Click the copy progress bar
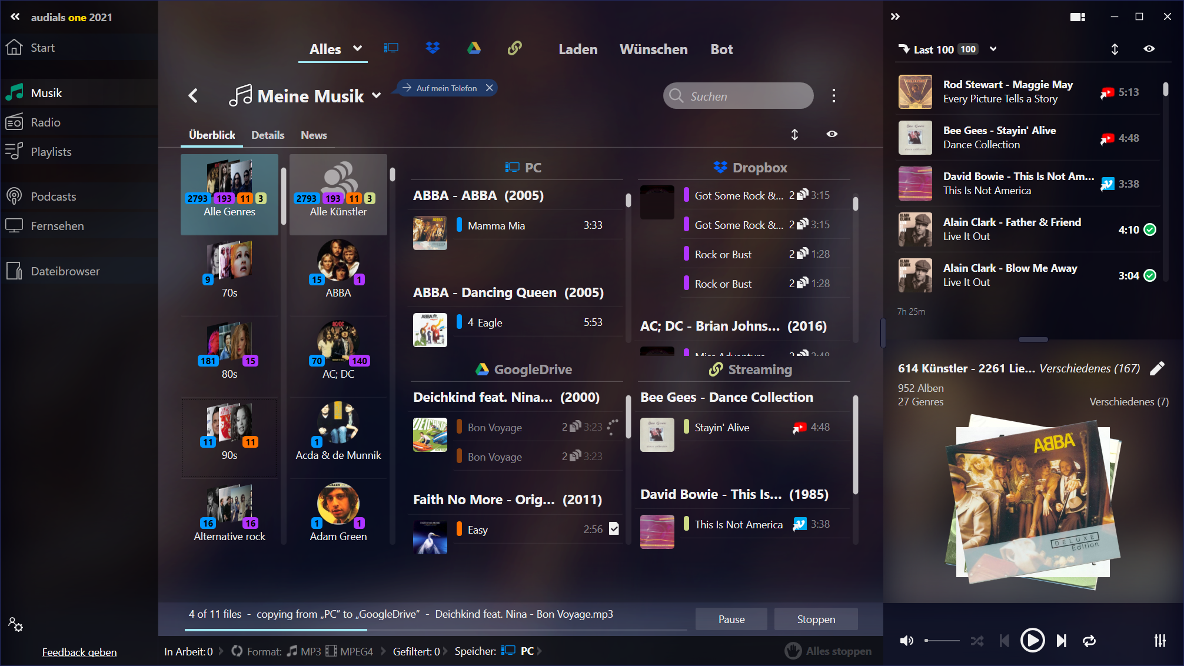 click(435, 630)
